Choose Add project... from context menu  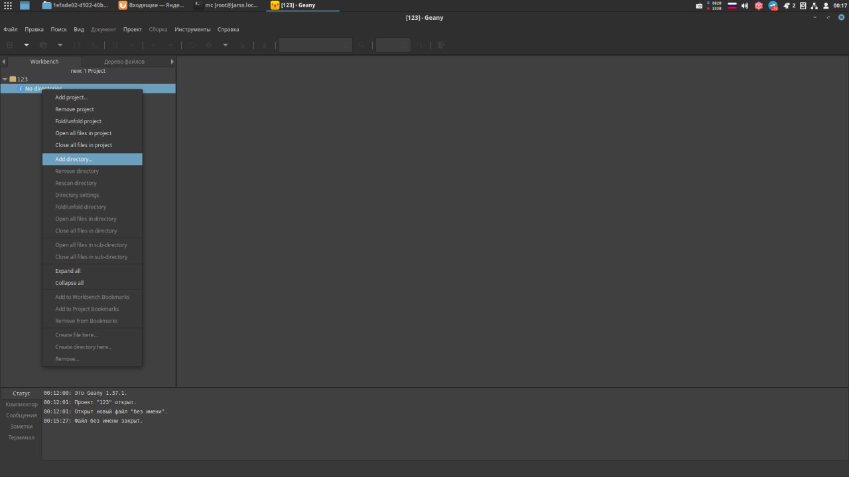pos(92,97)
